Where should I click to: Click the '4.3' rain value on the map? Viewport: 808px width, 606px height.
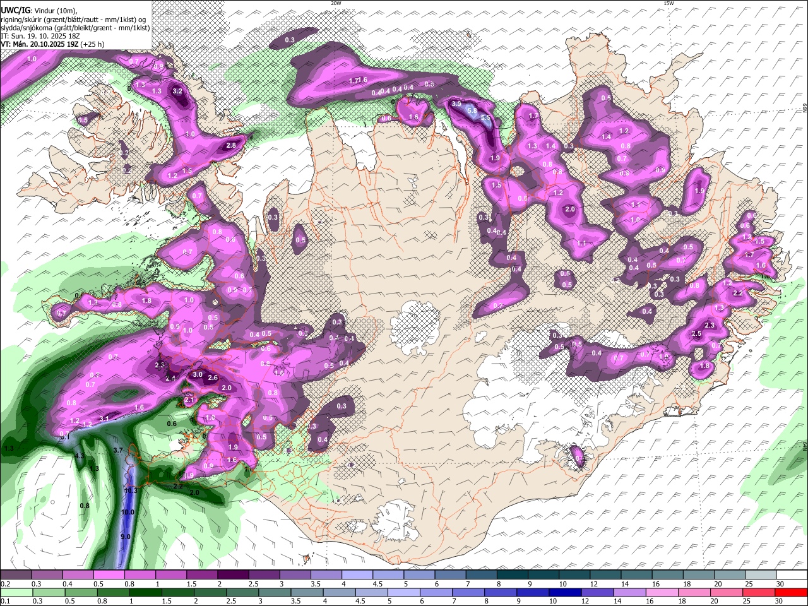tap(80, 456)
